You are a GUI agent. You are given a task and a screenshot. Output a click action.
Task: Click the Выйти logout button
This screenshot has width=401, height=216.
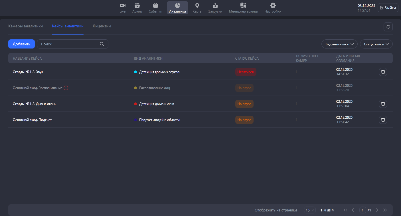pos(388,8)
